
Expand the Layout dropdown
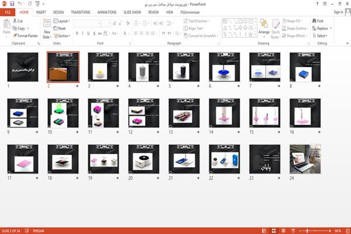(x=61, y=21)
